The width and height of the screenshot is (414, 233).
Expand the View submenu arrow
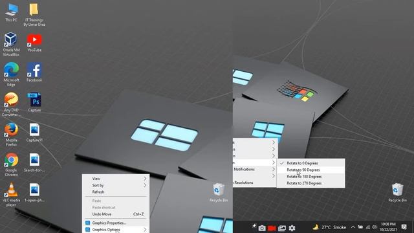coord(145,179)
